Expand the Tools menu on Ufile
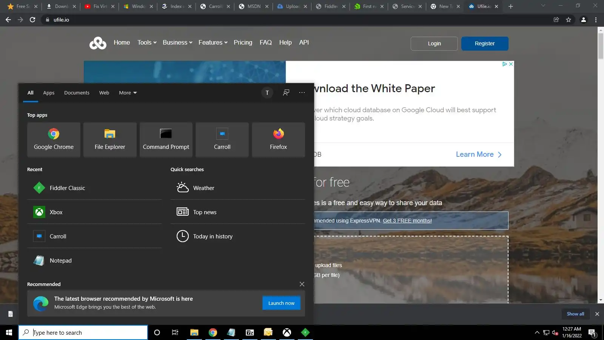604x340 pixels. pyautogui.click(x=147, y=43)
